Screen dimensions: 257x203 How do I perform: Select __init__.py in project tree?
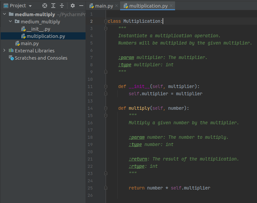[x=38, y=29]
